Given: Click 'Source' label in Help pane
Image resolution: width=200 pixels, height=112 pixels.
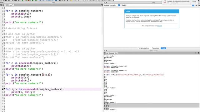Looking at the screenshot, I should click(x=106, y=5).
